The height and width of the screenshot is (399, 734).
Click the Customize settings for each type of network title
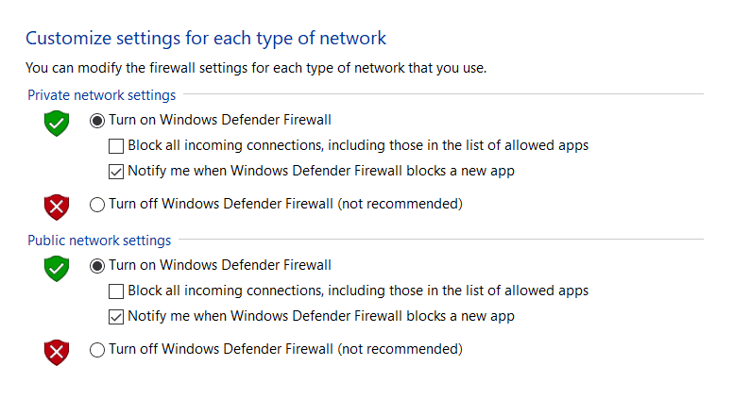click(206, 39)
